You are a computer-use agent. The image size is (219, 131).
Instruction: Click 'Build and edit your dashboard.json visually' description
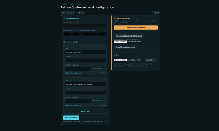click(134, 22)
